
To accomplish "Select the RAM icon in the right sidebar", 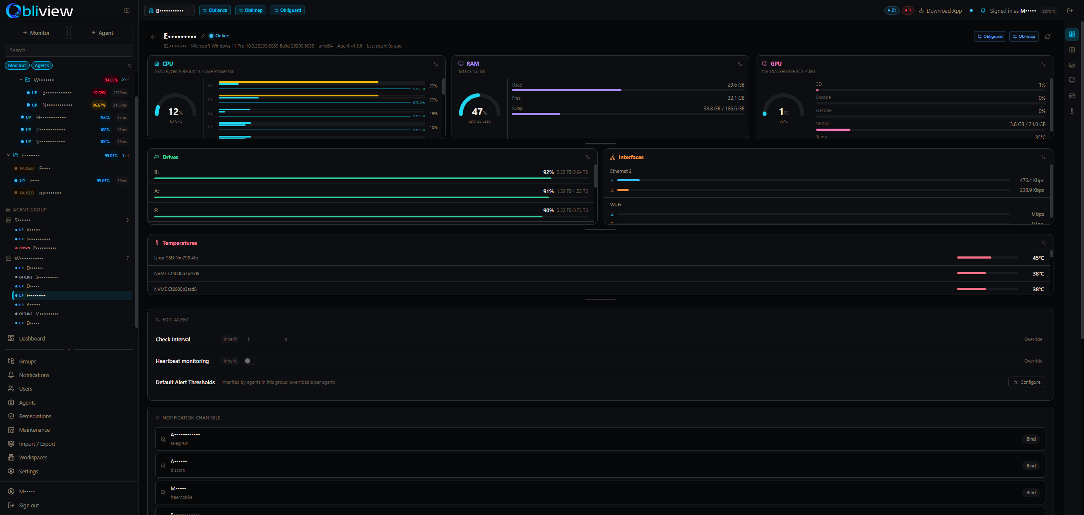I will click(1073, 65).
